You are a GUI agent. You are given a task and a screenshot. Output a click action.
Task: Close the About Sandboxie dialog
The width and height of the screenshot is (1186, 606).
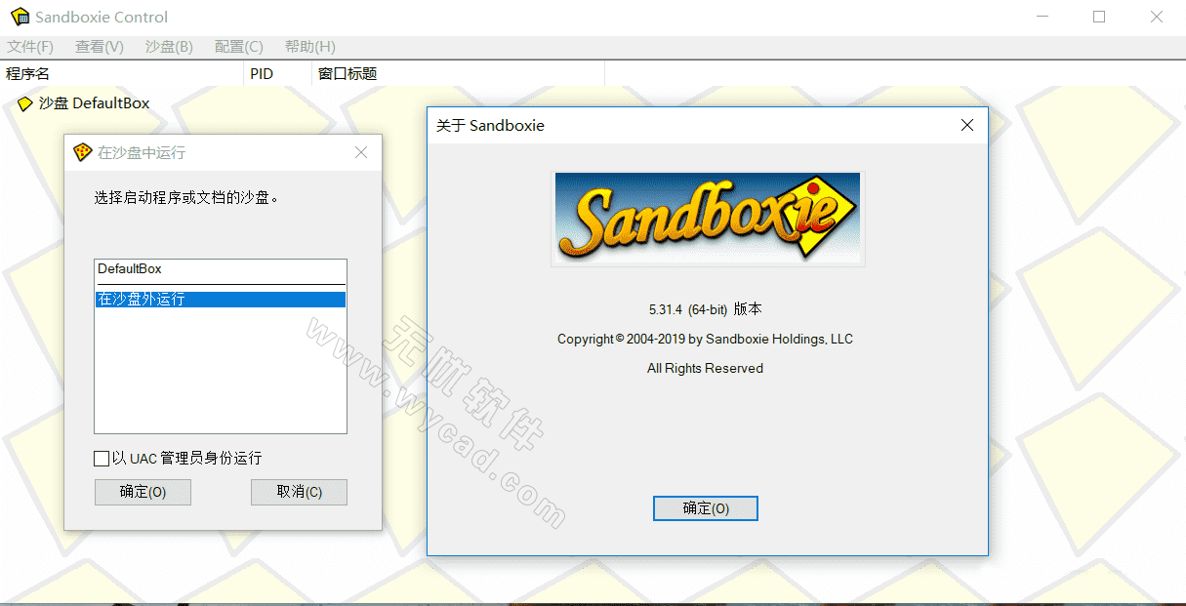pyautogui.click(x=967, y=125)
